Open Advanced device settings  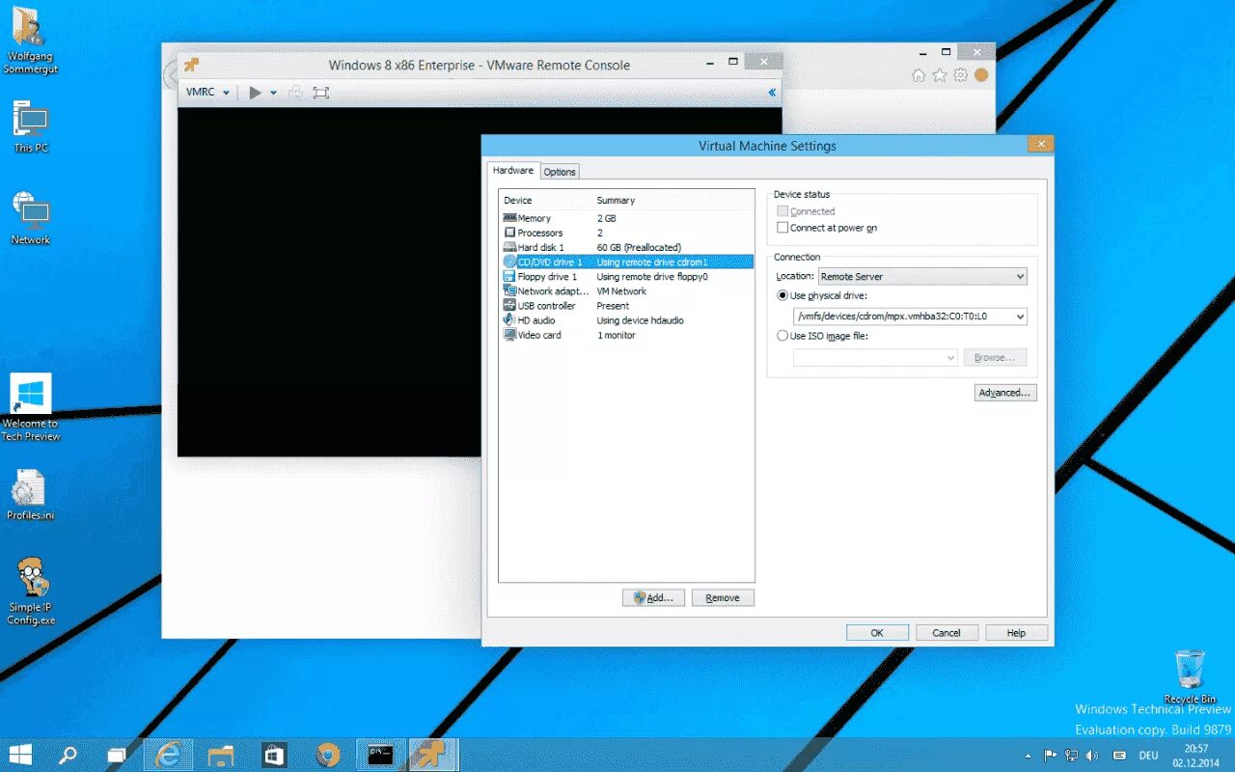[1005, 393]
